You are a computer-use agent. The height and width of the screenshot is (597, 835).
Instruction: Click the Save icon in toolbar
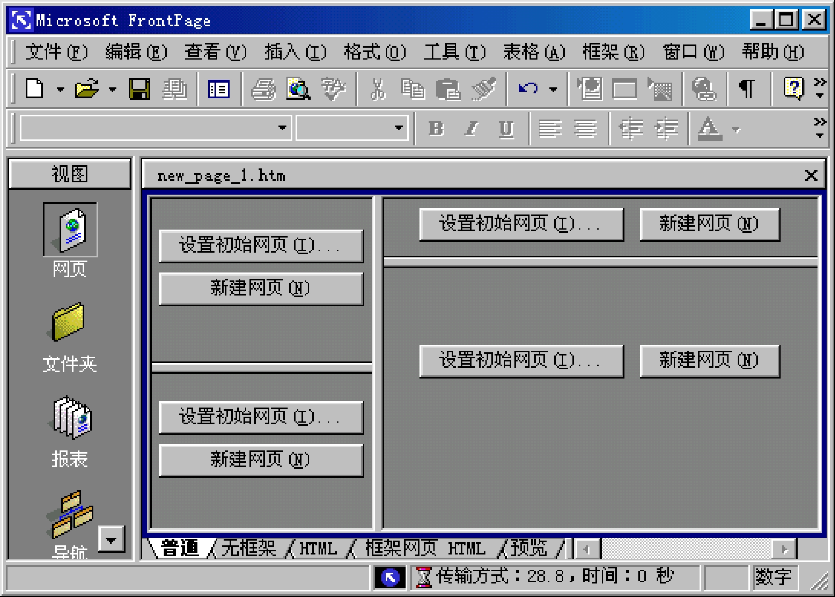click(x=139, y=88)
